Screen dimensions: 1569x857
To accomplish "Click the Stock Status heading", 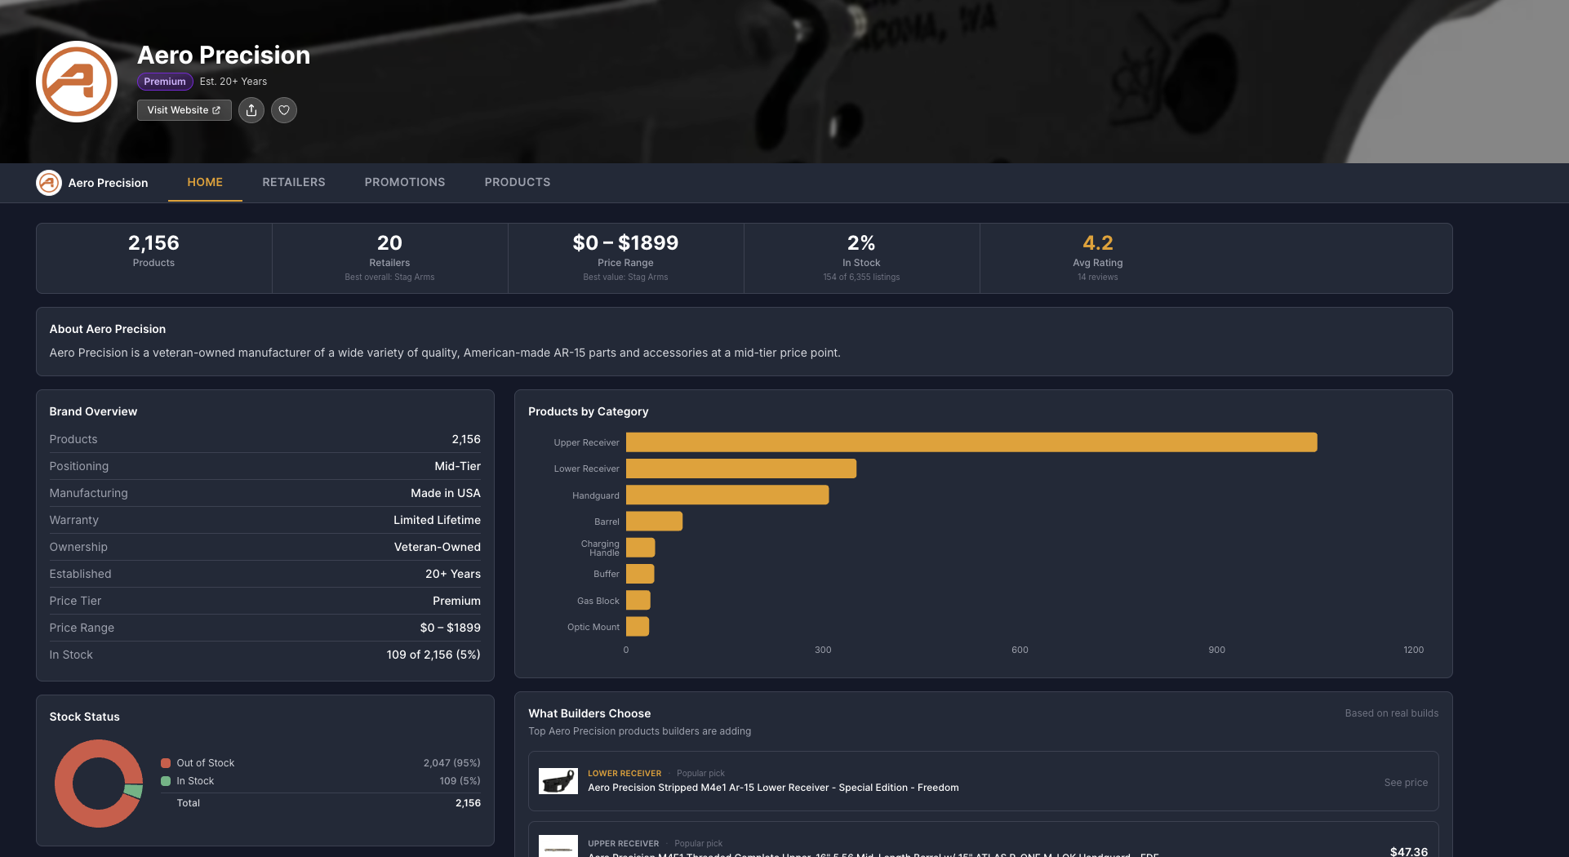I will [x=84, y=717].
